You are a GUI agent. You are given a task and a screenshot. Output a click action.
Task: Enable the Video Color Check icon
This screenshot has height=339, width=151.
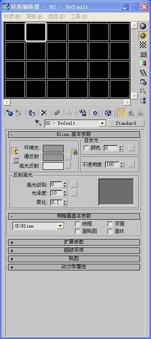click(143, 63)
